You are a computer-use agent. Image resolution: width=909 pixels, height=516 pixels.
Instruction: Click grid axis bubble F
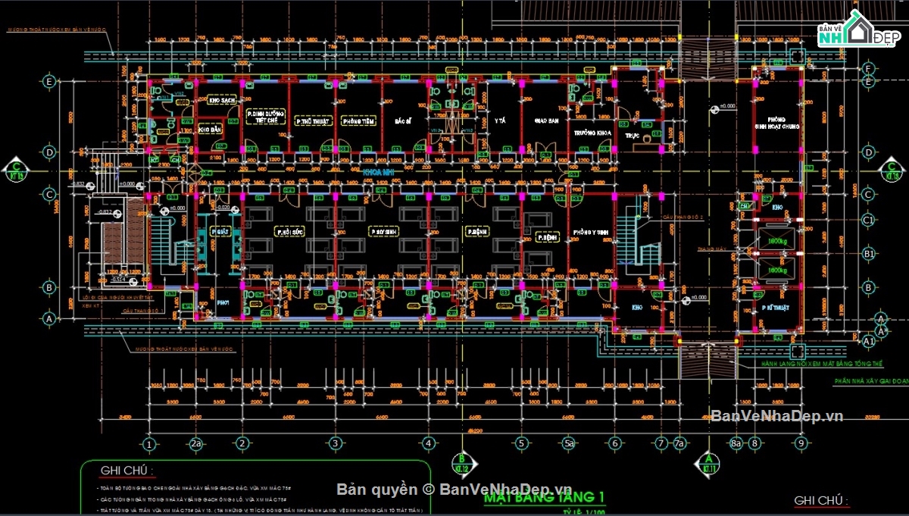point(870,69)
